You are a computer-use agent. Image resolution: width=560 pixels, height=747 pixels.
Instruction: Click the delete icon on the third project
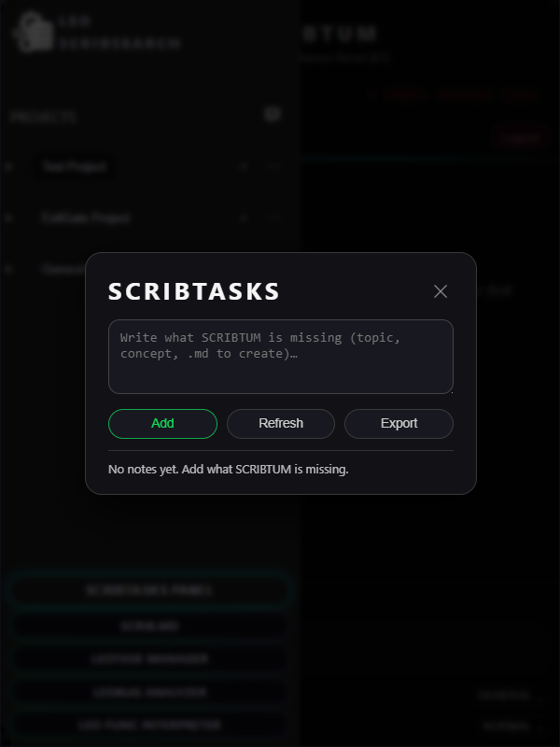[272, 269]
